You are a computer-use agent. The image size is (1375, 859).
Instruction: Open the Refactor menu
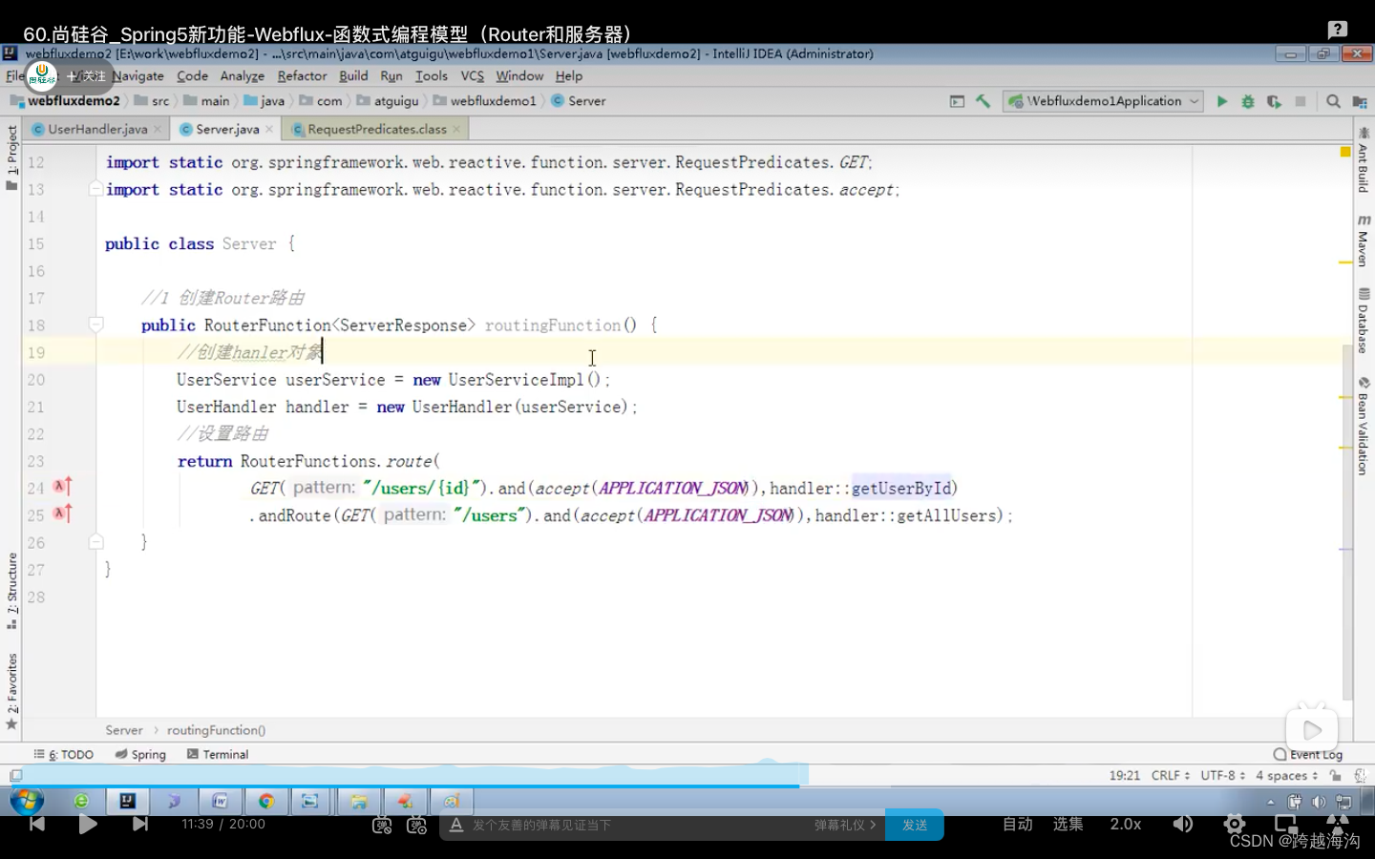(302, 75)
